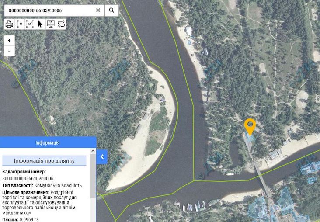Click the cadastral number value in panel
Viewport: 320px width, 222px height.
(28, 178)
